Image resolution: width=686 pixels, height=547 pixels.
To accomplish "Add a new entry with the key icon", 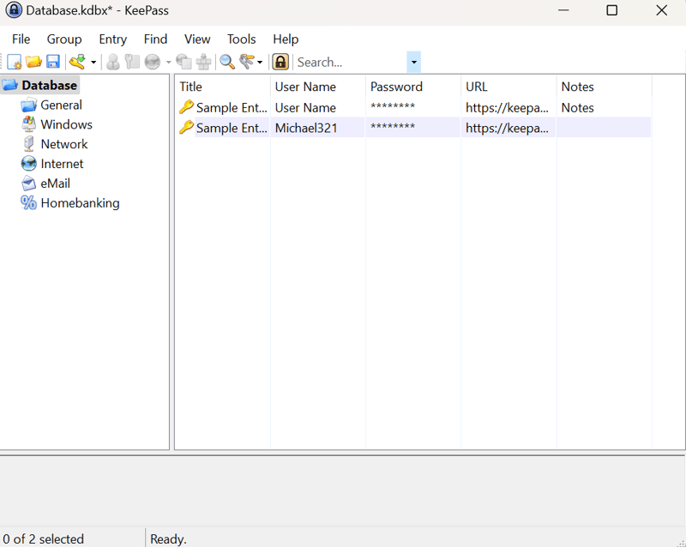I will pos(78,62).
